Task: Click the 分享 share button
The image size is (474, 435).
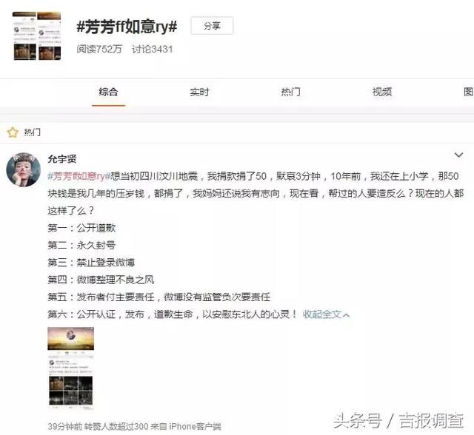Action: (x=212, y=26)
